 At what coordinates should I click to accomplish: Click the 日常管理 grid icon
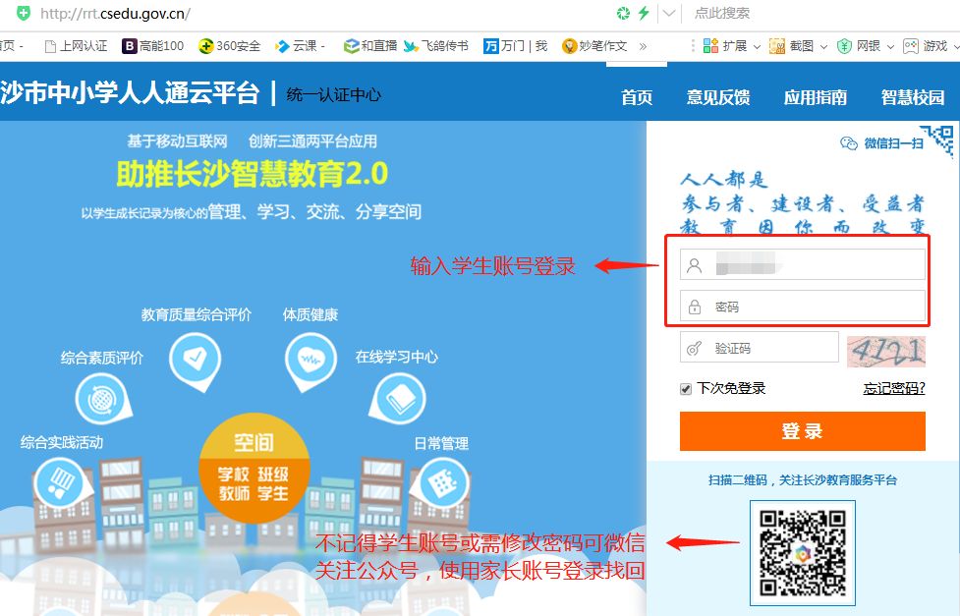pyautogui.click(x=442, y=483)
